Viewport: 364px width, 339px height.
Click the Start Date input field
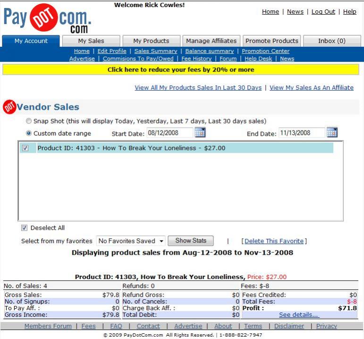169,133
